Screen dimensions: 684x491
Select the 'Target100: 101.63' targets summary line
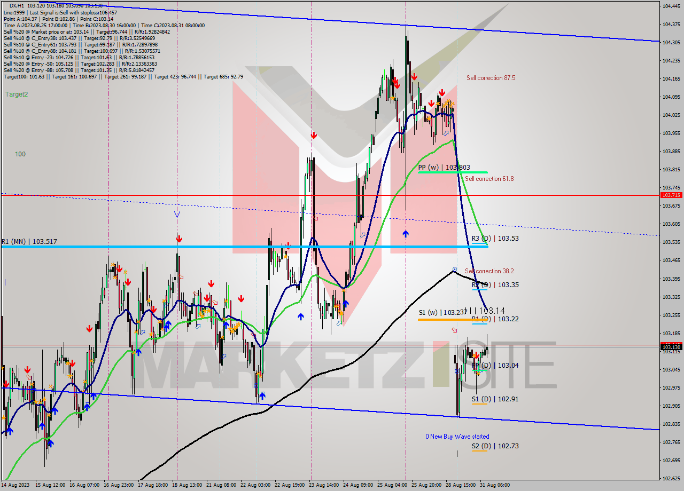tap(123, 76)
